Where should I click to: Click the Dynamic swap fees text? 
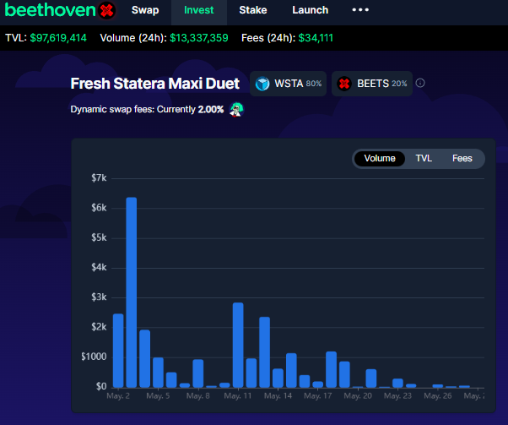coord(147,109)
